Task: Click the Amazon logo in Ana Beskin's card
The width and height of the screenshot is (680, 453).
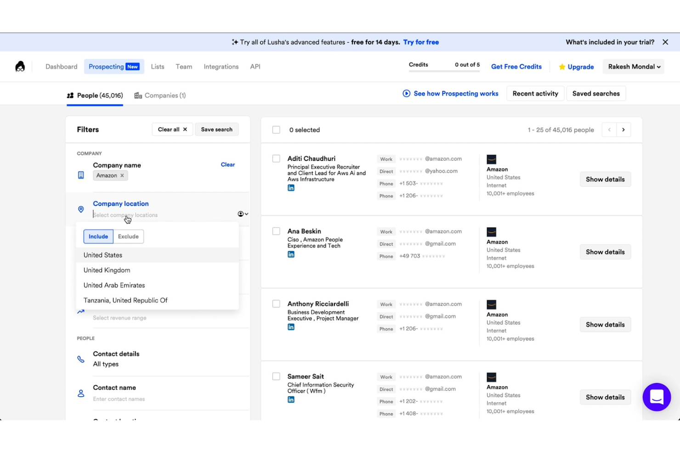Action: [x=492, y=232]
